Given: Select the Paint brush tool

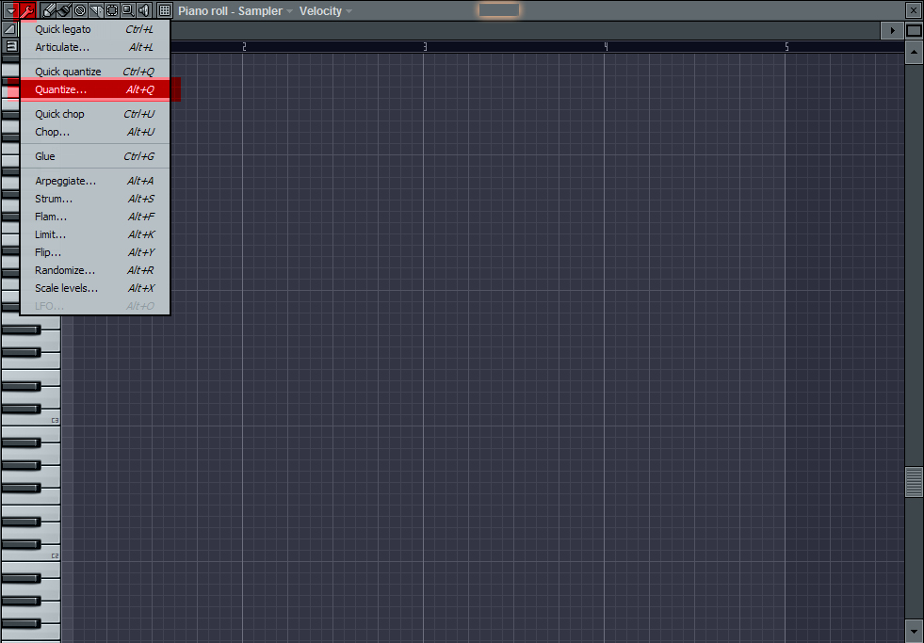Looking at the screenshot, I should tap(65, 10).
